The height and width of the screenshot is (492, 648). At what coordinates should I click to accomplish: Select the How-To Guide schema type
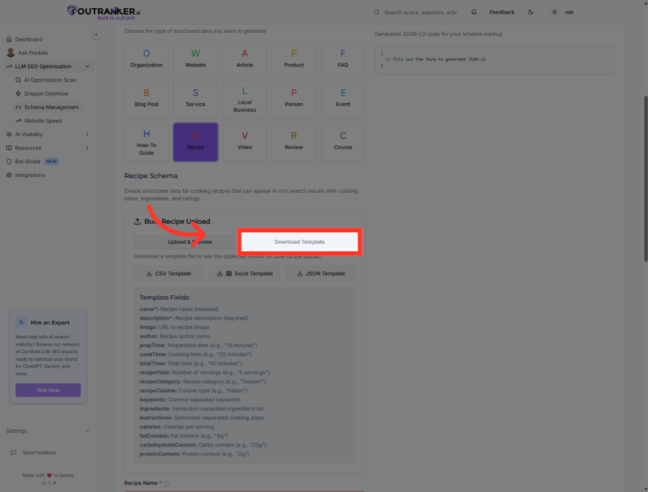pyautogui.click(x=146, y=142)
